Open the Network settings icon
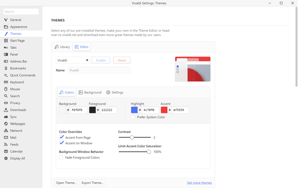This screenshot has height=188, width=298. coord(6,130)
